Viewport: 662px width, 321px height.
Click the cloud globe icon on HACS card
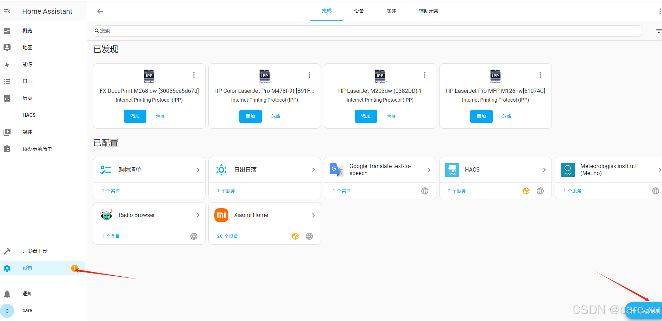pos(540,191)
